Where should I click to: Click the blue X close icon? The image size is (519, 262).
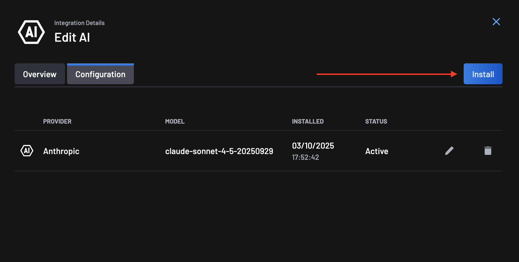[496, 22]
